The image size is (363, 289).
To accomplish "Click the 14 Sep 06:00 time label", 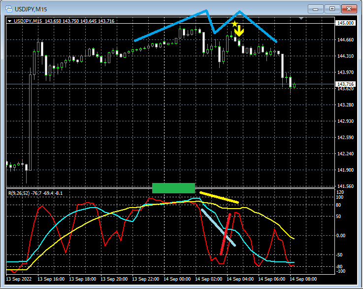I will (x=271, y=279).
